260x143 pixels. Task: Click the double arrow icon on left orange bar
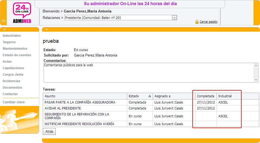pos(4,21)
